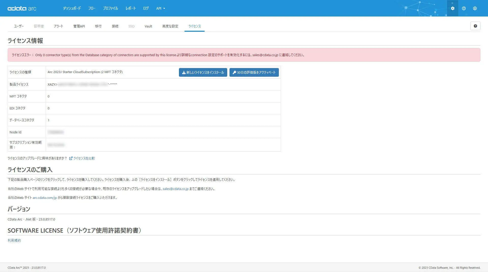488x272 pixels.
Task: Open the ダッシュボード menu item
Action: pyautogui.click(x=72, y=8)
